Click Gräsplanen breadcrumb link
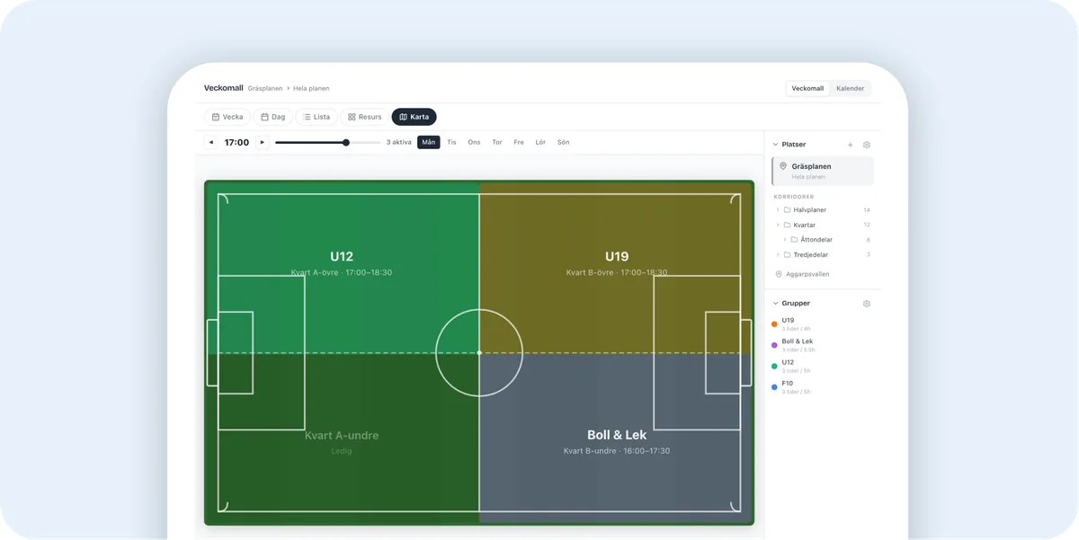 (265, 89)
